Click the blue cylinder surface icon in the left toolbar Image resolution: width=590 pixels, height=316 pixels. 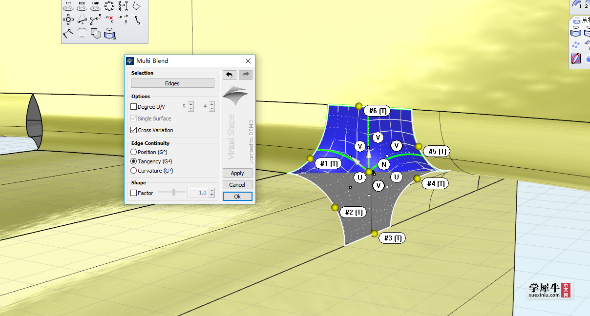pos(109,34)
